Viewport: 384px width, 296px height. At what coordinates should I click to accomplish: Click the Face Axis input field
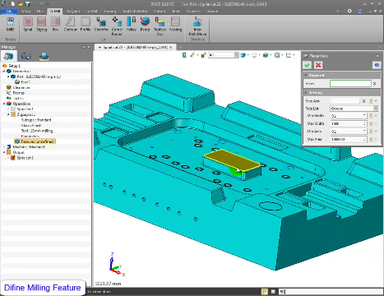coord(345,101)
